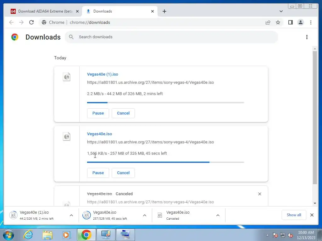Screen dimensions: 322x241
Task: Open Windows Explorer folder in taskbar
Action: (47, 235)
